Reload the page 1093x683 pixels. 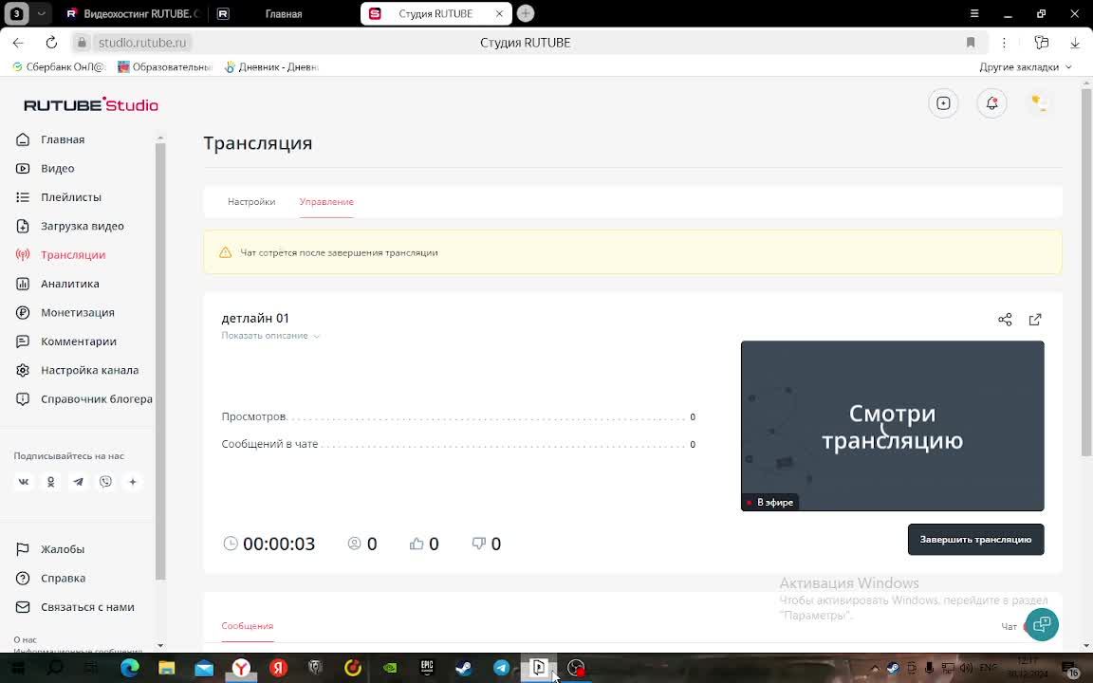pyautogui.click(x=51, y=43)
